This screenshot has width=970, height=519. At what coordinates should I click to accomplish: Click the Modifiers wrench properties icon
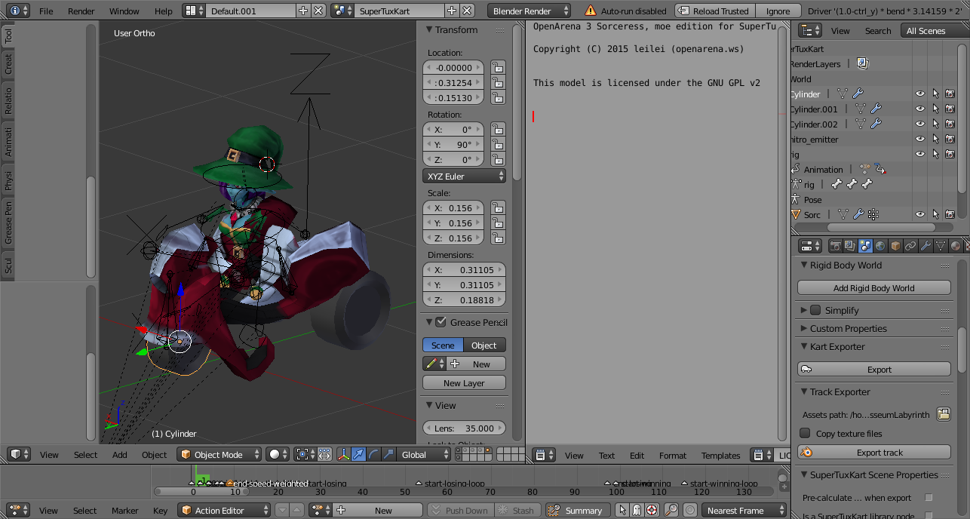click(x=925, y=246)
